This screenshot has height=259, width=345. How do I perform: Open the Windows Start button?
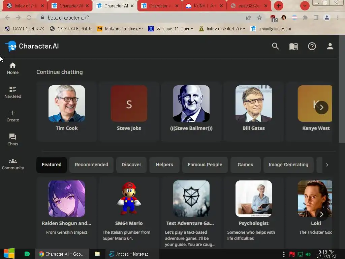pyautogui.click(x=9, y=254)
